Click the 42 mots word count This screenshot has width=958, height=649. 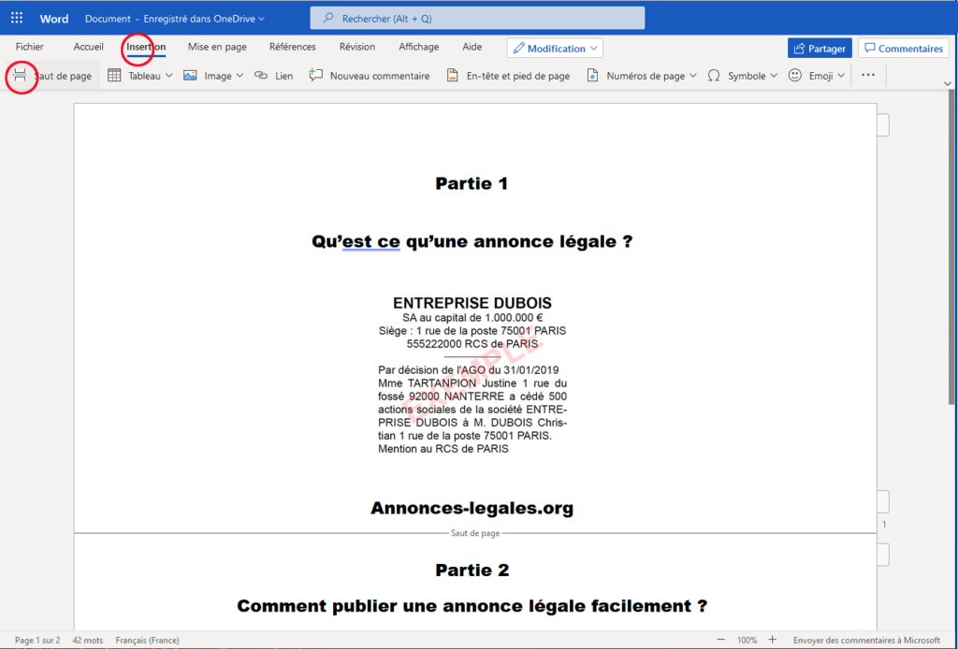pyautogui.click(x=88, y=640)
